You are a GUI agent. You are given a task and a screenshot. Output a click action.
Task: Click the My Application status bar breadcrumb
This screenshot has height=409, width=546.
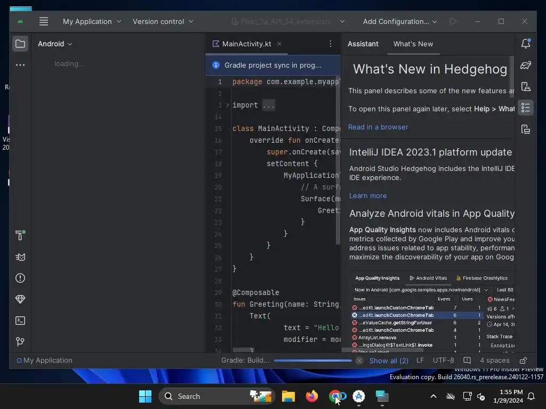pyautogui.click(x=45, y=361)
